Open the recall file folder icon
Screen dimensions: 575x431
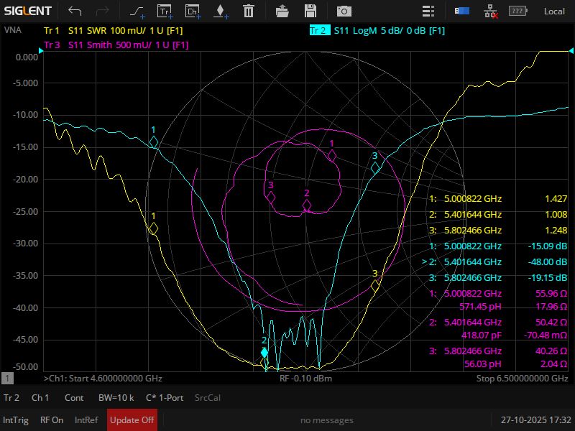pos(282,11)
